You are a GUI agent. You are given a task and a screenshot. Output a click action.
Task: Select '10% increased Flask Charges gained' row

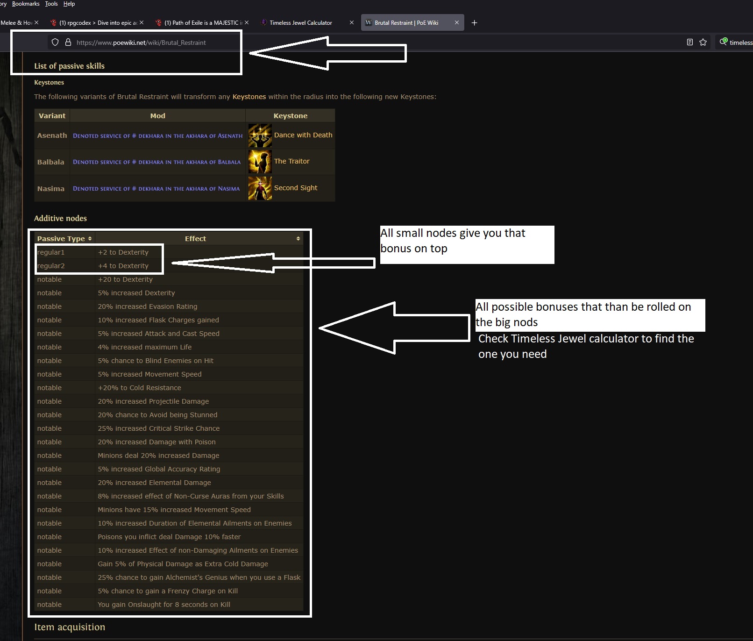pos(169,320)
